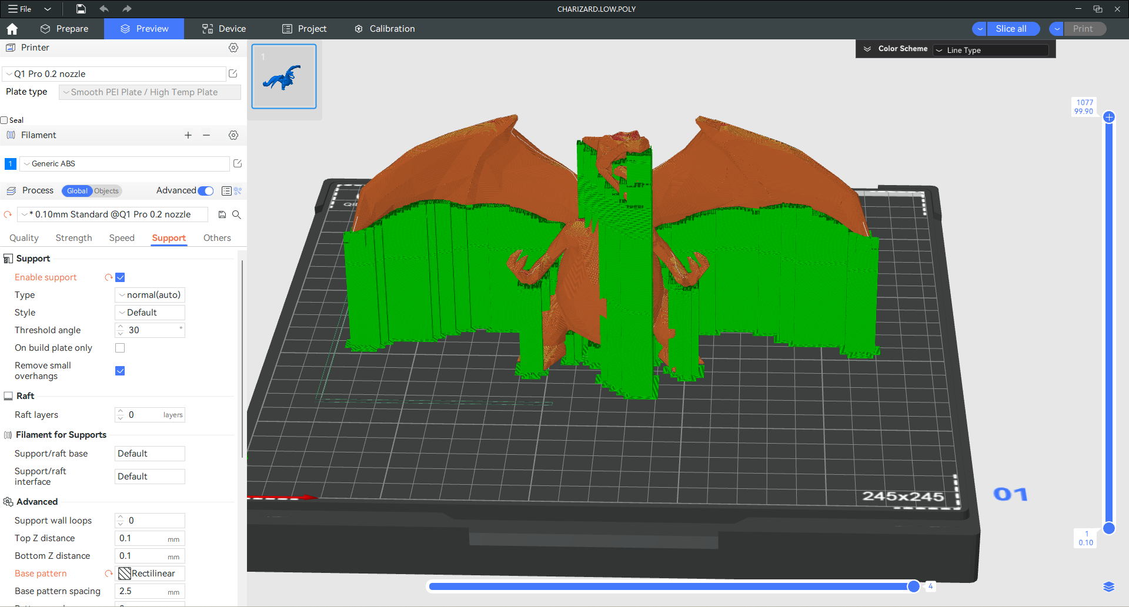Click the Raft layers input field
Image resolution: width=1129 pixels, height=607 pixels.
click(150, 415)
